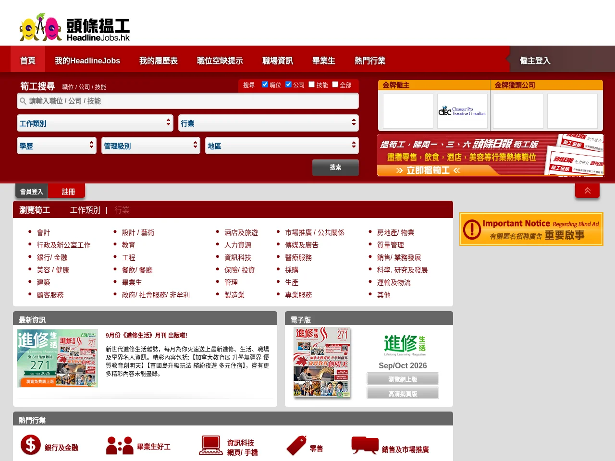Click the HeadlineJobs.hk logo
The height and width of the screenshot is (461, 615).
(74, 27)
